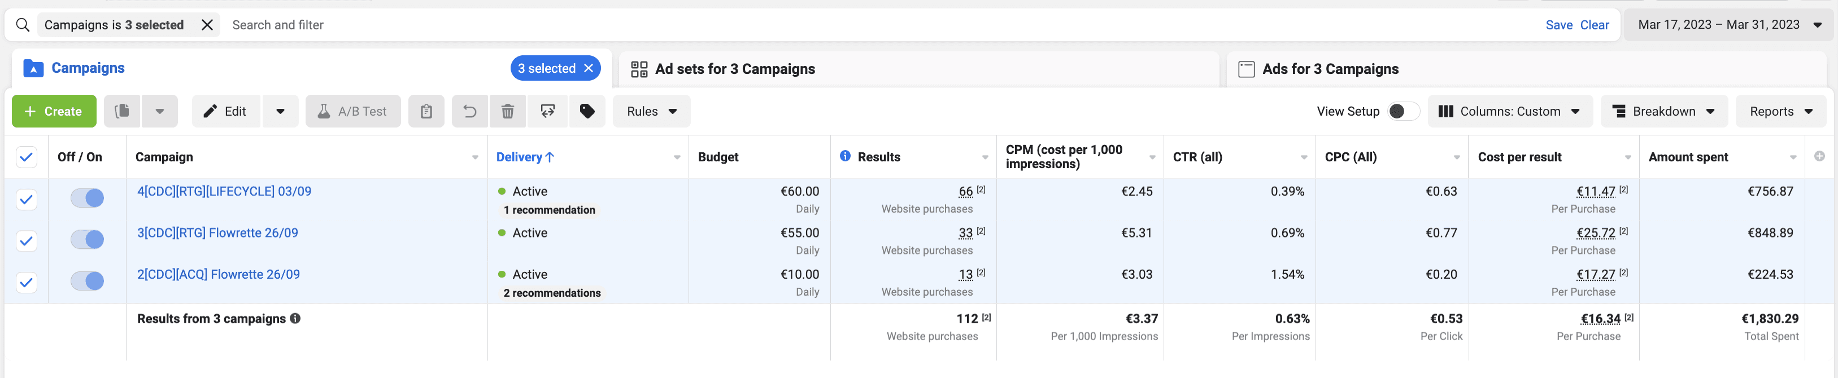The image size is (1838, 378).
Task: Click the Results info icon
Action: [845, 156]
